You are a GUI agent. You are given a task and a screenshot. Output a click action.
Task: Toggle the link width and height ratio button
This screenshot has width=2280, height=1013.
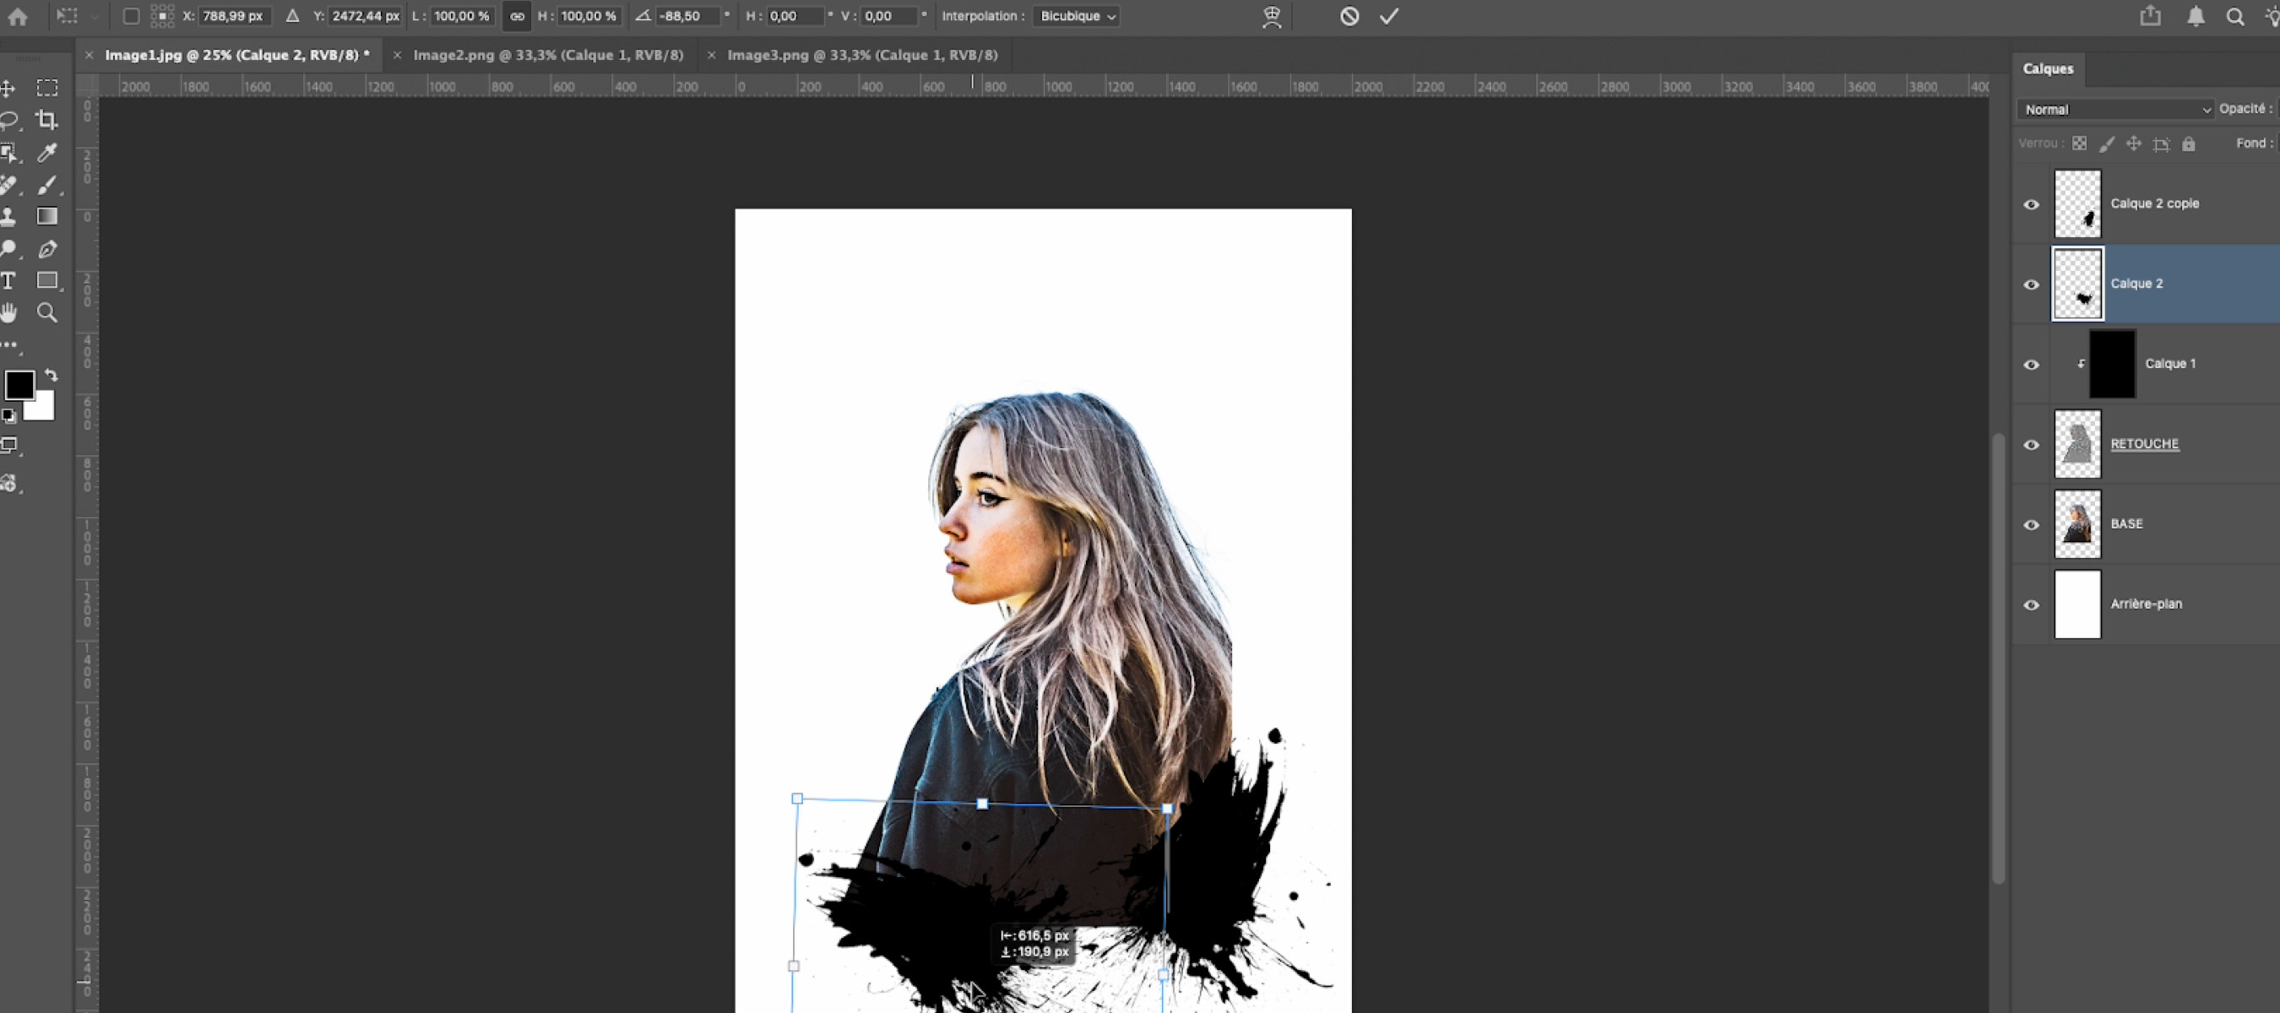pyautogui.click(x=517, y=16)
